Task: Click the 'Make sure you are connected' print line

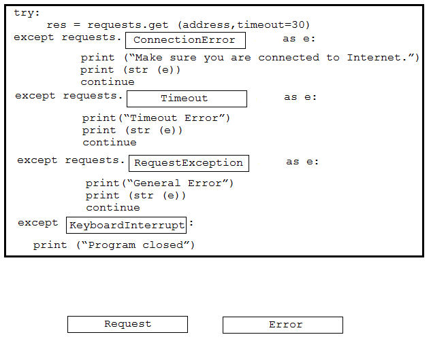Action: (x=250, y=58)
